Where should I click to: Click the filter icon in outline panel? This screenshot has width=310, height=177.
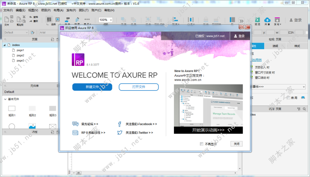point(299,109)
